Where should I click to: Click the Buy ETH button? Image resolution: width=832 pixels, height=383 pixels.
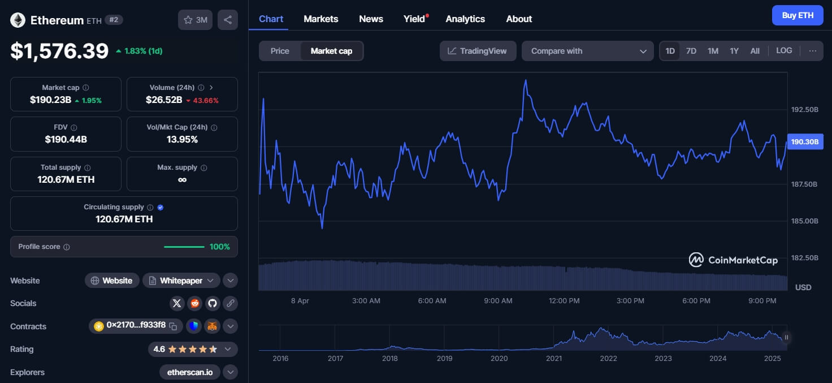[x=797, y=15]
